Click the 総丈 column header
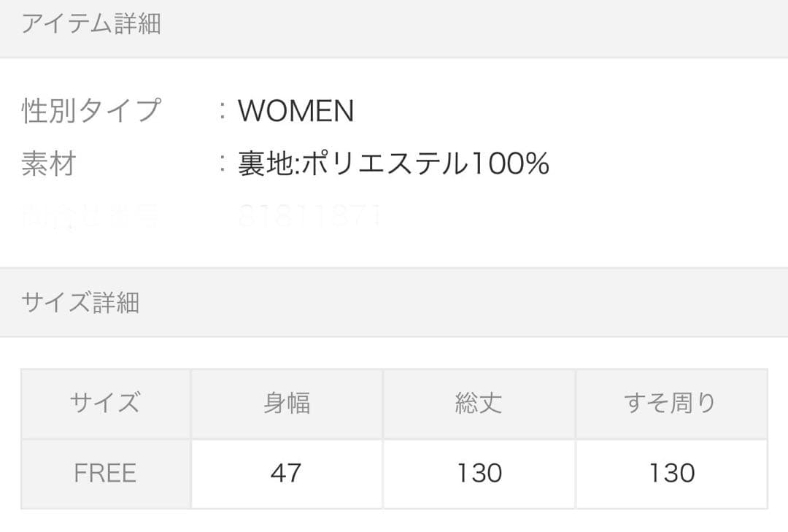 [479, 404]
